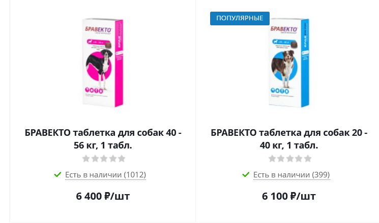Rate the 40-56 kg product five stars
Image resolution: width=379 pixels, height=223 pixels.
point(122,159)
